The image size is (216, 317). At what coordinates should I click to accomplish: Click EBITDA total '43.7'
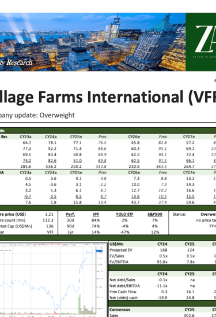pos(135,202)
